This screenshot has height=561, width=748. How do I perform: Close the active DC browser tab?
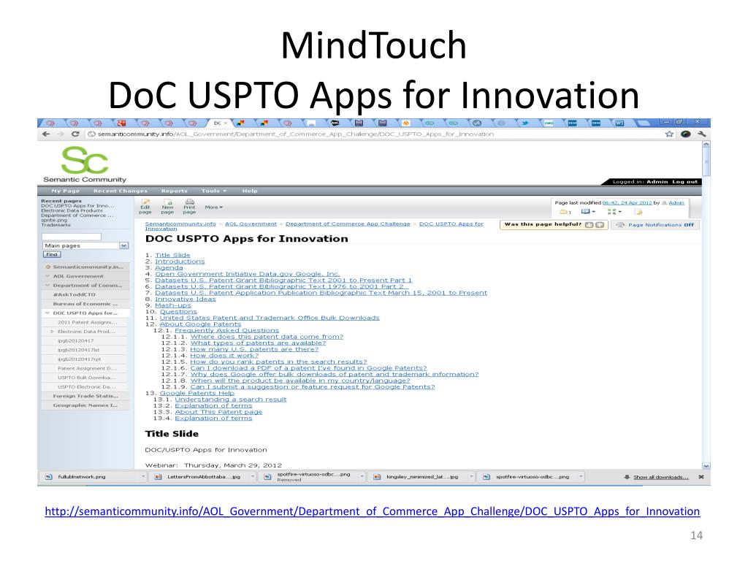pos(226,123)
